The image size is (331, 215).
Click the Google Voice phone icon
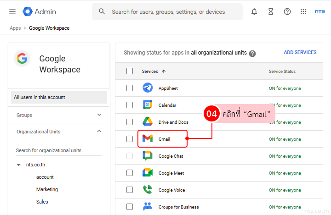click(148, 190)
